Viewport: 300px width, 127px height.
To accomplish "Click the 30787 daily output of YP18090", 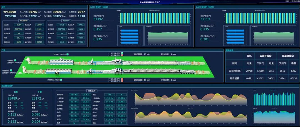I will pyautogui.click(x=33, y=12).
